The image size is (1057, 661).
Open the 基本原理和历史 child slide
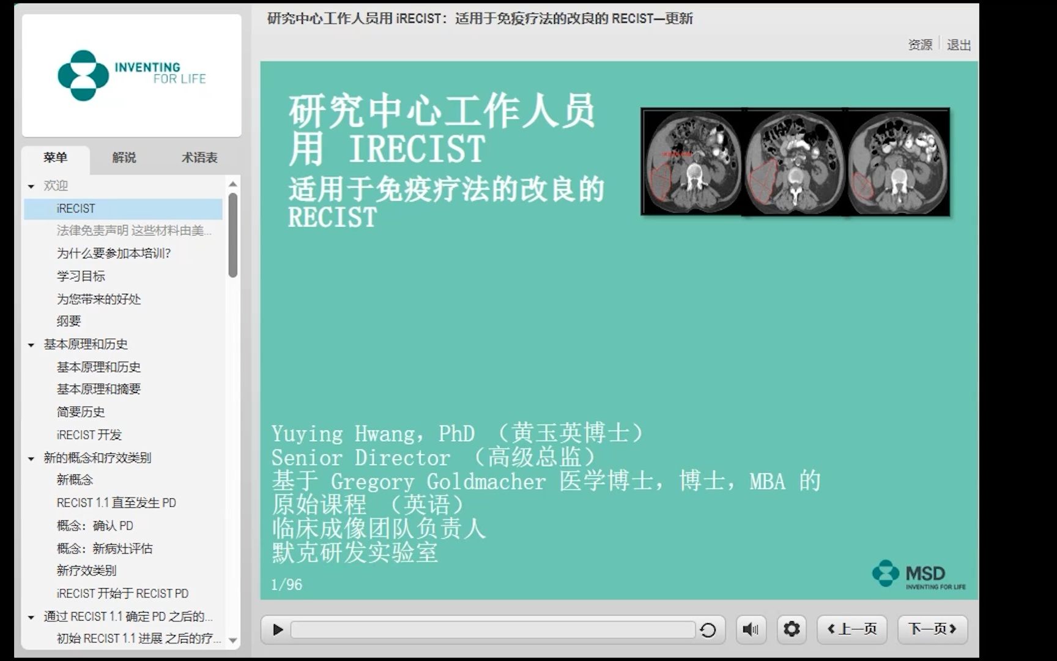98,367
